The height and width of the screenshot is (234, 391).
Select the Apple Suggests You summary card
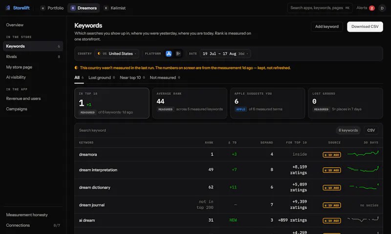[x=267, y=103]
